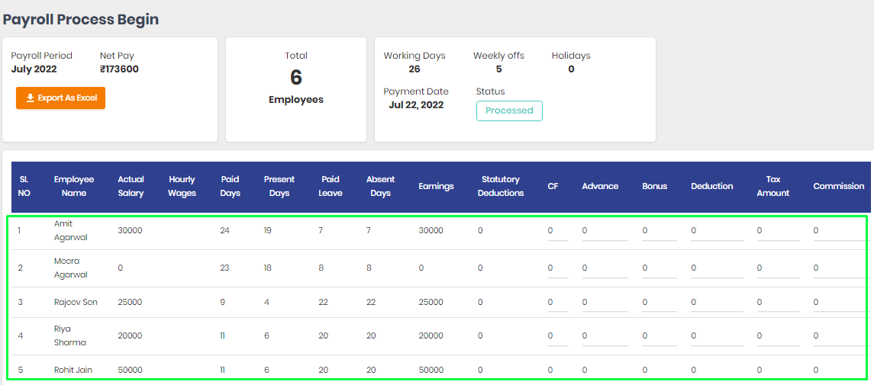874x385 pixels.
Task: Click the Deduction field for Amit Agarwal
Action: coord(717,232)
